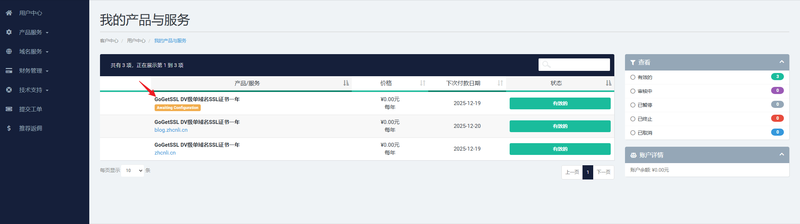This screenshot has height=224, width=800.
Task: Click the filter funnel icon beside 查看
Action: pyautogui.click(x=633, y=63)
